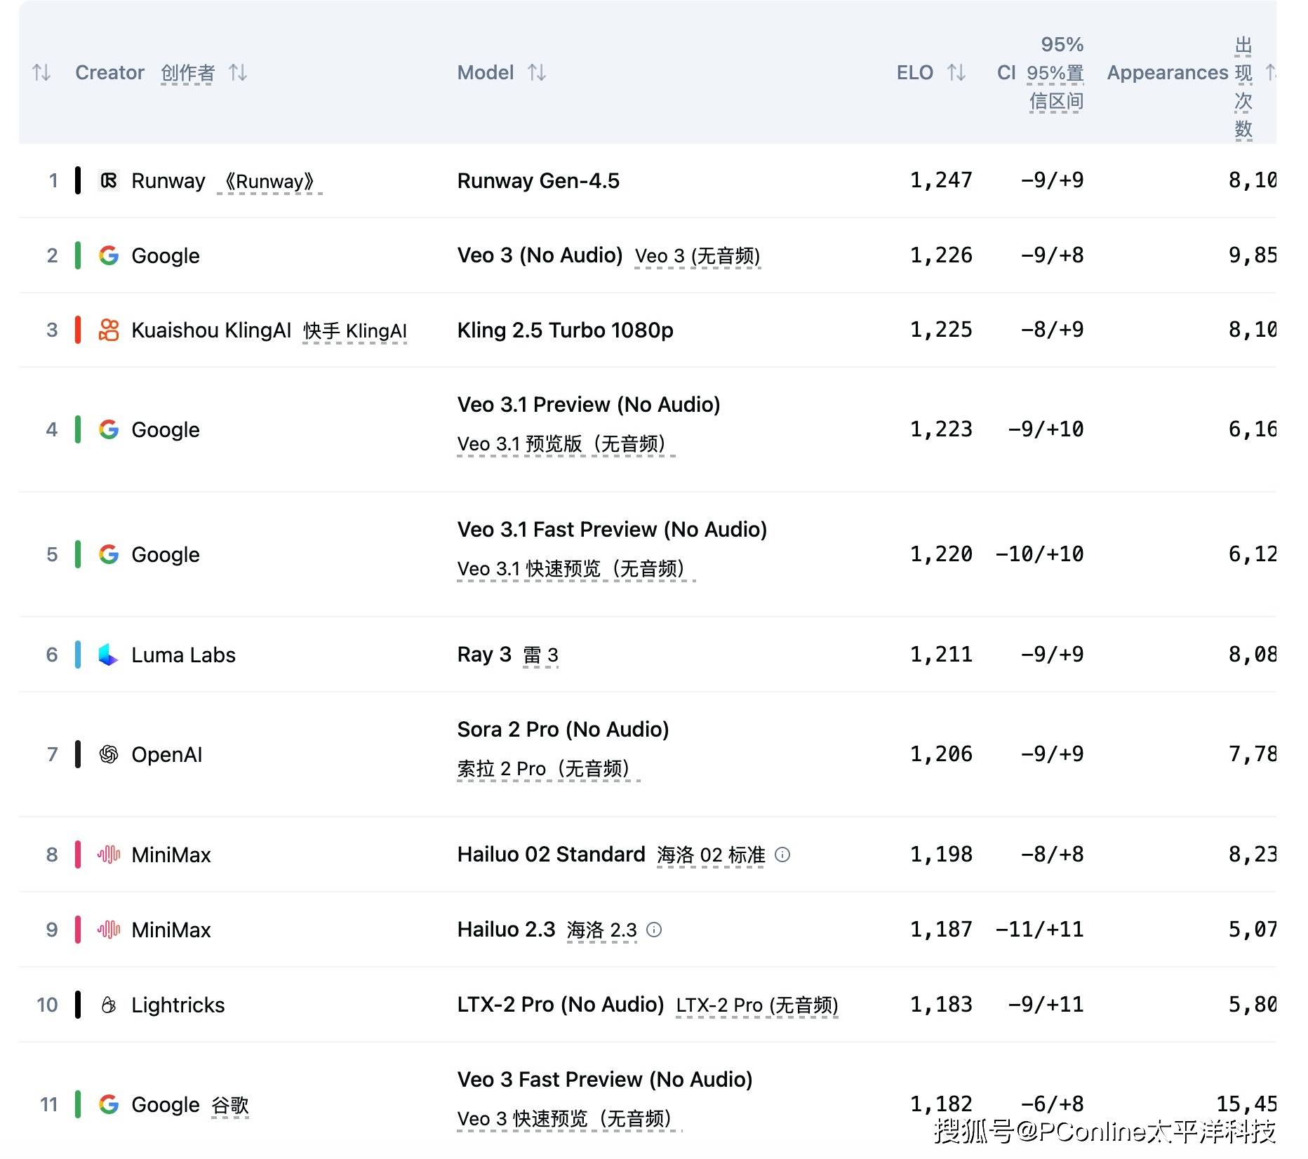The height and width of the screenshot is (1159, 1308).
Task: Click the OpenAI logo icon
Action: coord(109,754)
